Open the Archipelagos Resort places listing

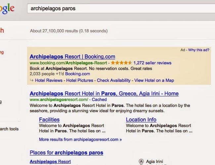point(50,162)
